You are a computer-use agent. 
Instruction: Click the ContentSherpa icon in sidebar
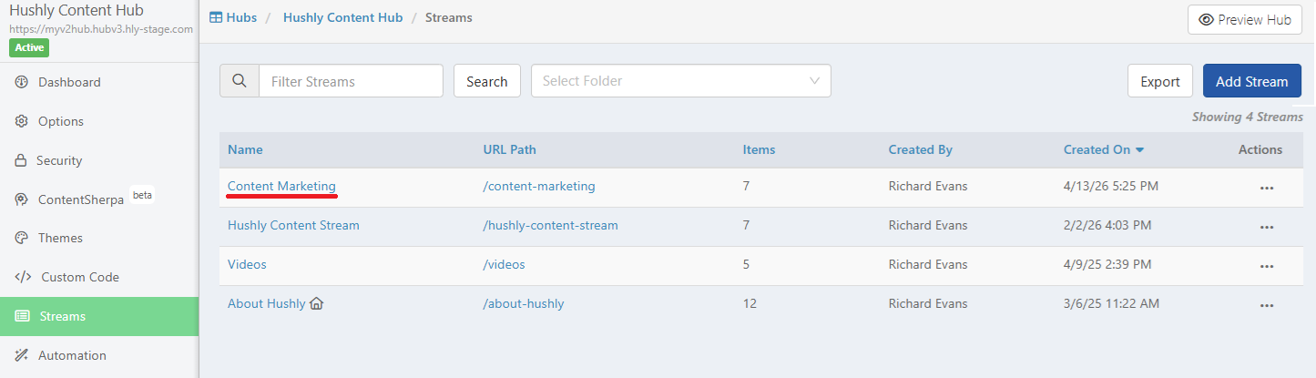(22, 199)
